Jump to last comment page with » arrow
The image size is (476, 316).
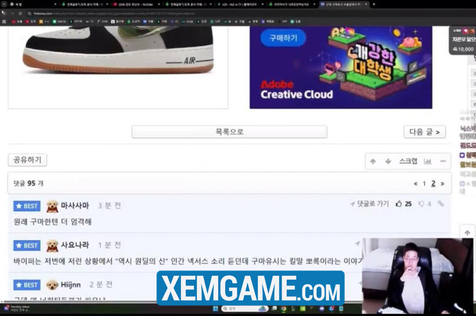click(442, 184)
